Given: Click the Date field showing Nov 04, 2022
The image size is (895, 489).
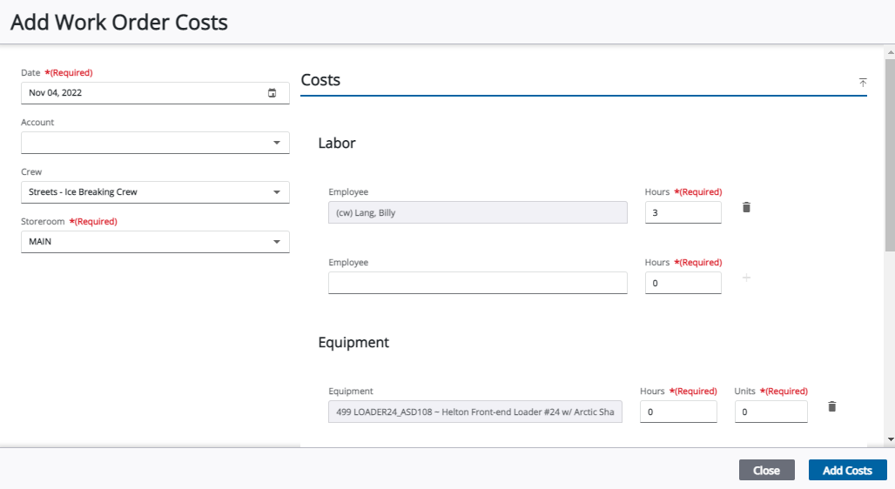Looking at the screenshot, I should click(155, 93).
